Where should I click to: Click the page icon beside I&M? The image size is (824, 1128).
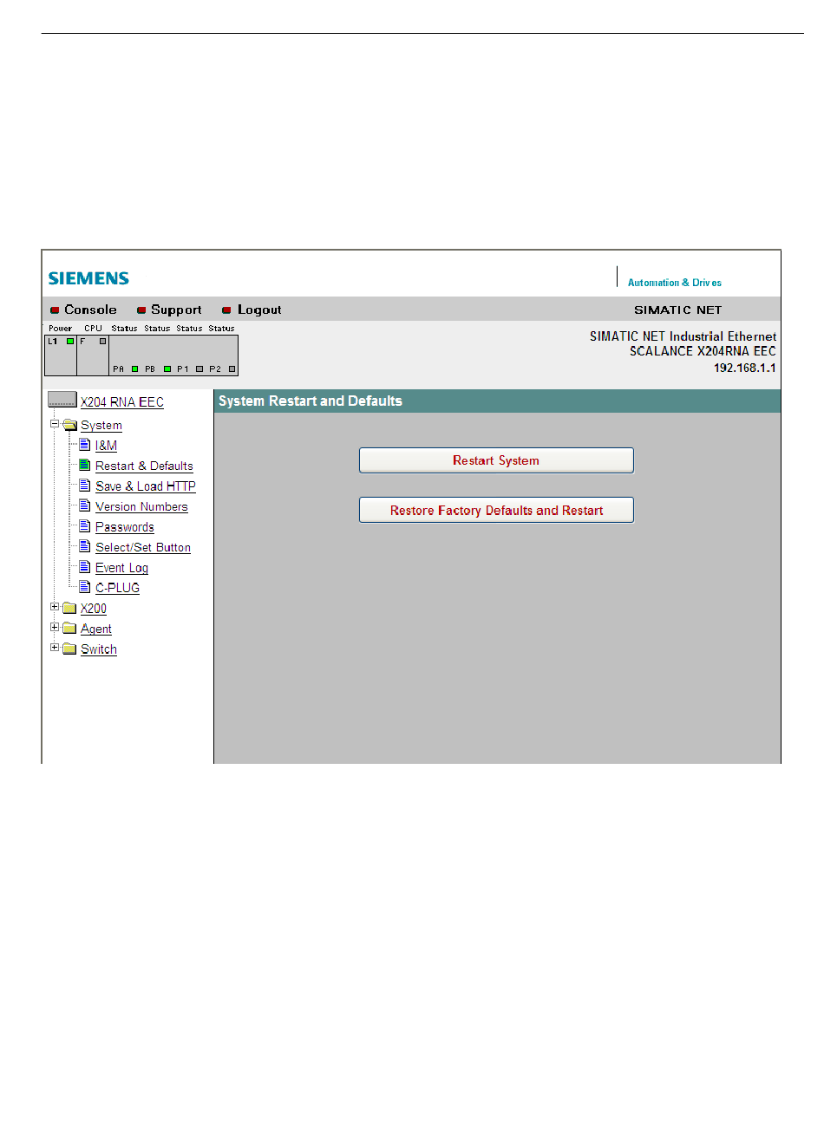pyautogui.click(x=85, y=445)
